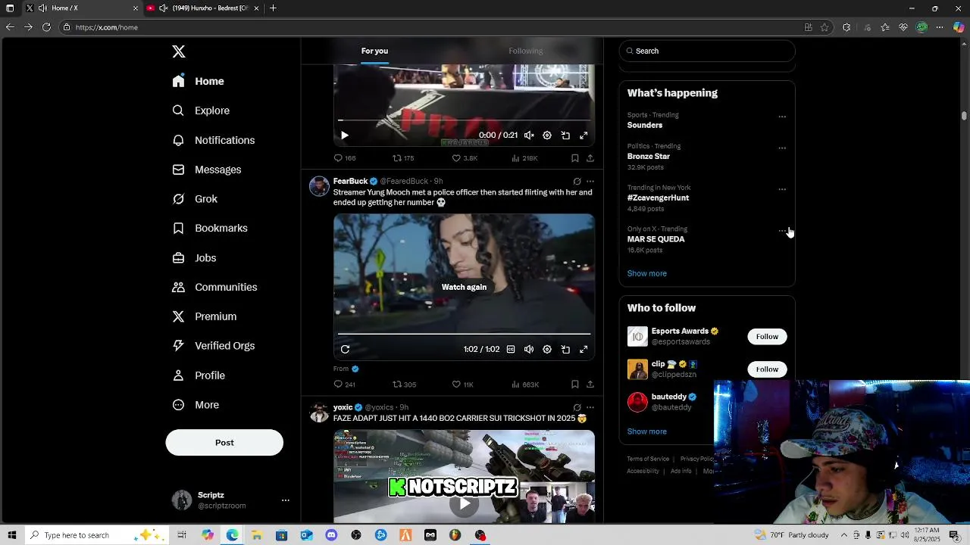Open Scriptz account menu dots

click(x=286, y=500)
